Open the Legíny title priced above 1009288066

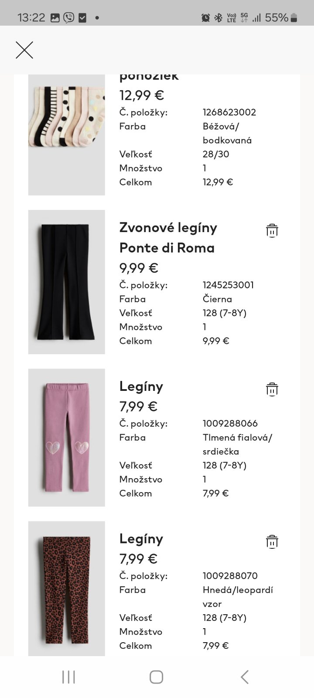coord(141,387)
